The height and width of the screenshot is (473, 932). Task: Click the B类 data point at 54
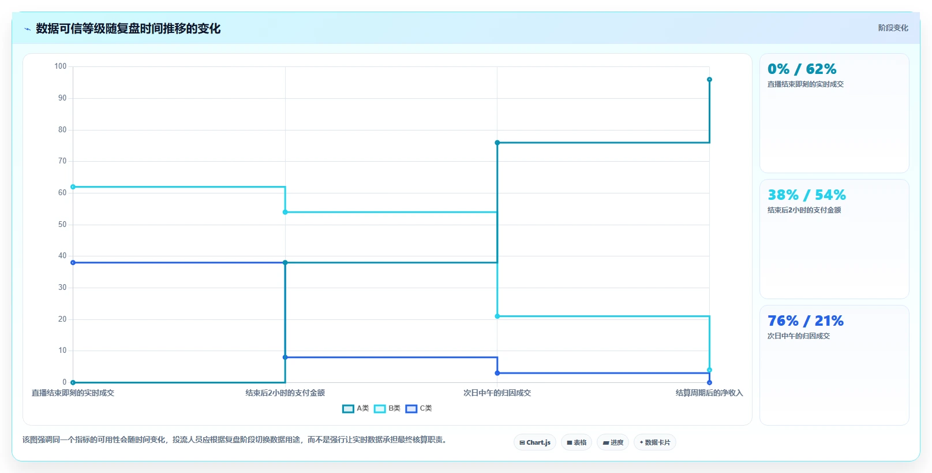coord(285,213)
